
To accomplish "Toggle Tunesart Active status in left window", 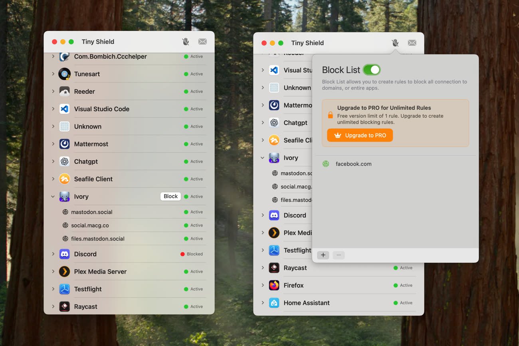I will (x=194, y=74).
